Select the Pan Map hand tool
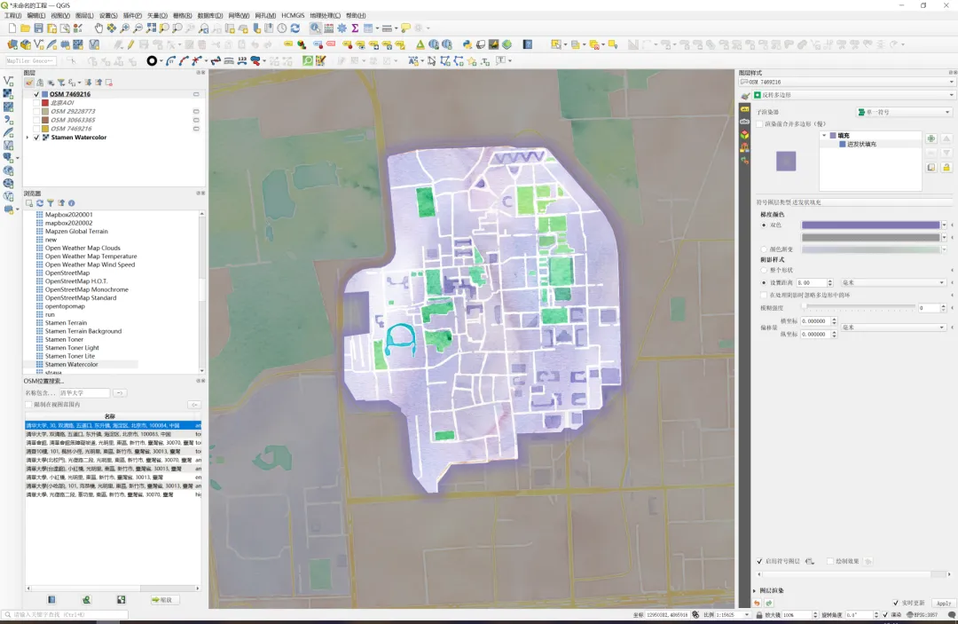Screen dimensions: 958x624 click(98, 28)
